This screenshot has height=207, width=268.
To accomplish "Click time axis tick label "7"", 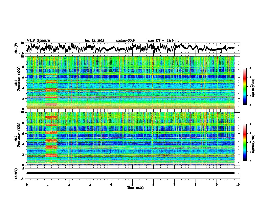I will point(175,185).
